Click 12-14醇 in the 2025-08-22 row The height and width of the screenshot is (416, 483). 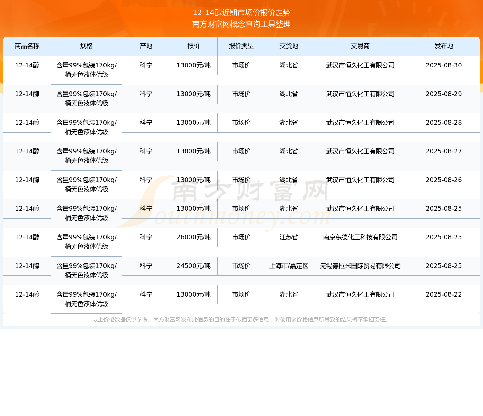coord(27,294)
